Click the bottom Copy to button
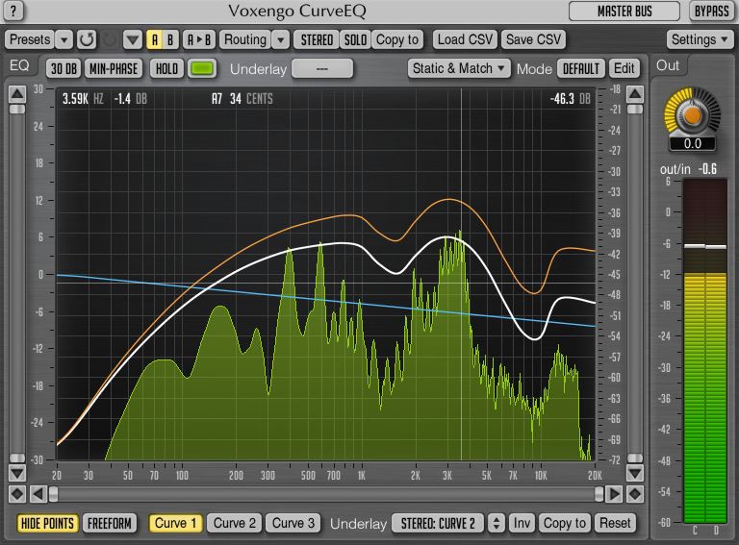 coord(564,523)
